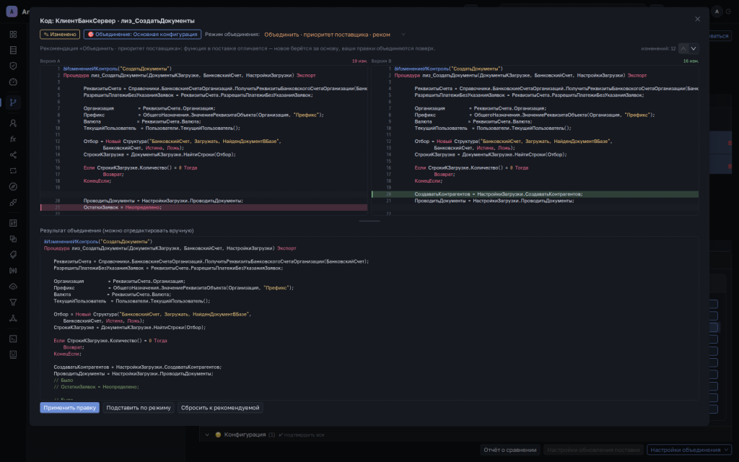Click the 'Версия A' label
Viewport: 739px width, 462px height.
tap(50, 61)
